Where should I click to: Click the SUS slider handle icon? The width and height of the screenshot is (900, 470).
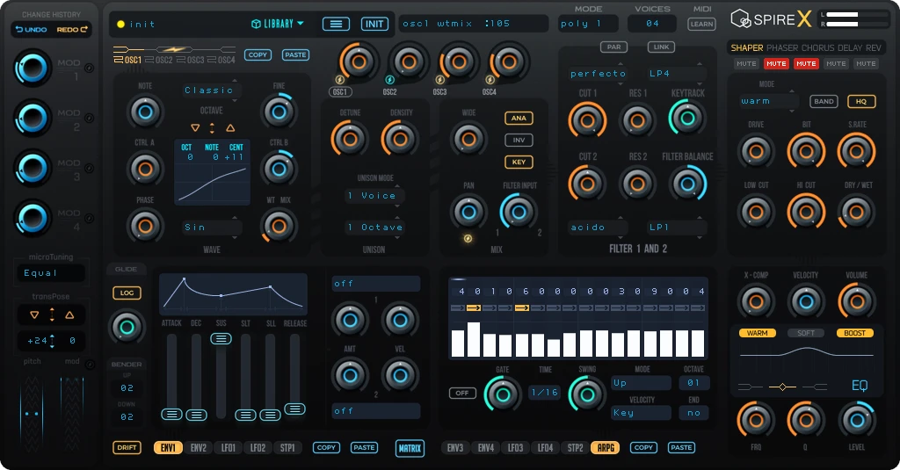tap(221, 338)
